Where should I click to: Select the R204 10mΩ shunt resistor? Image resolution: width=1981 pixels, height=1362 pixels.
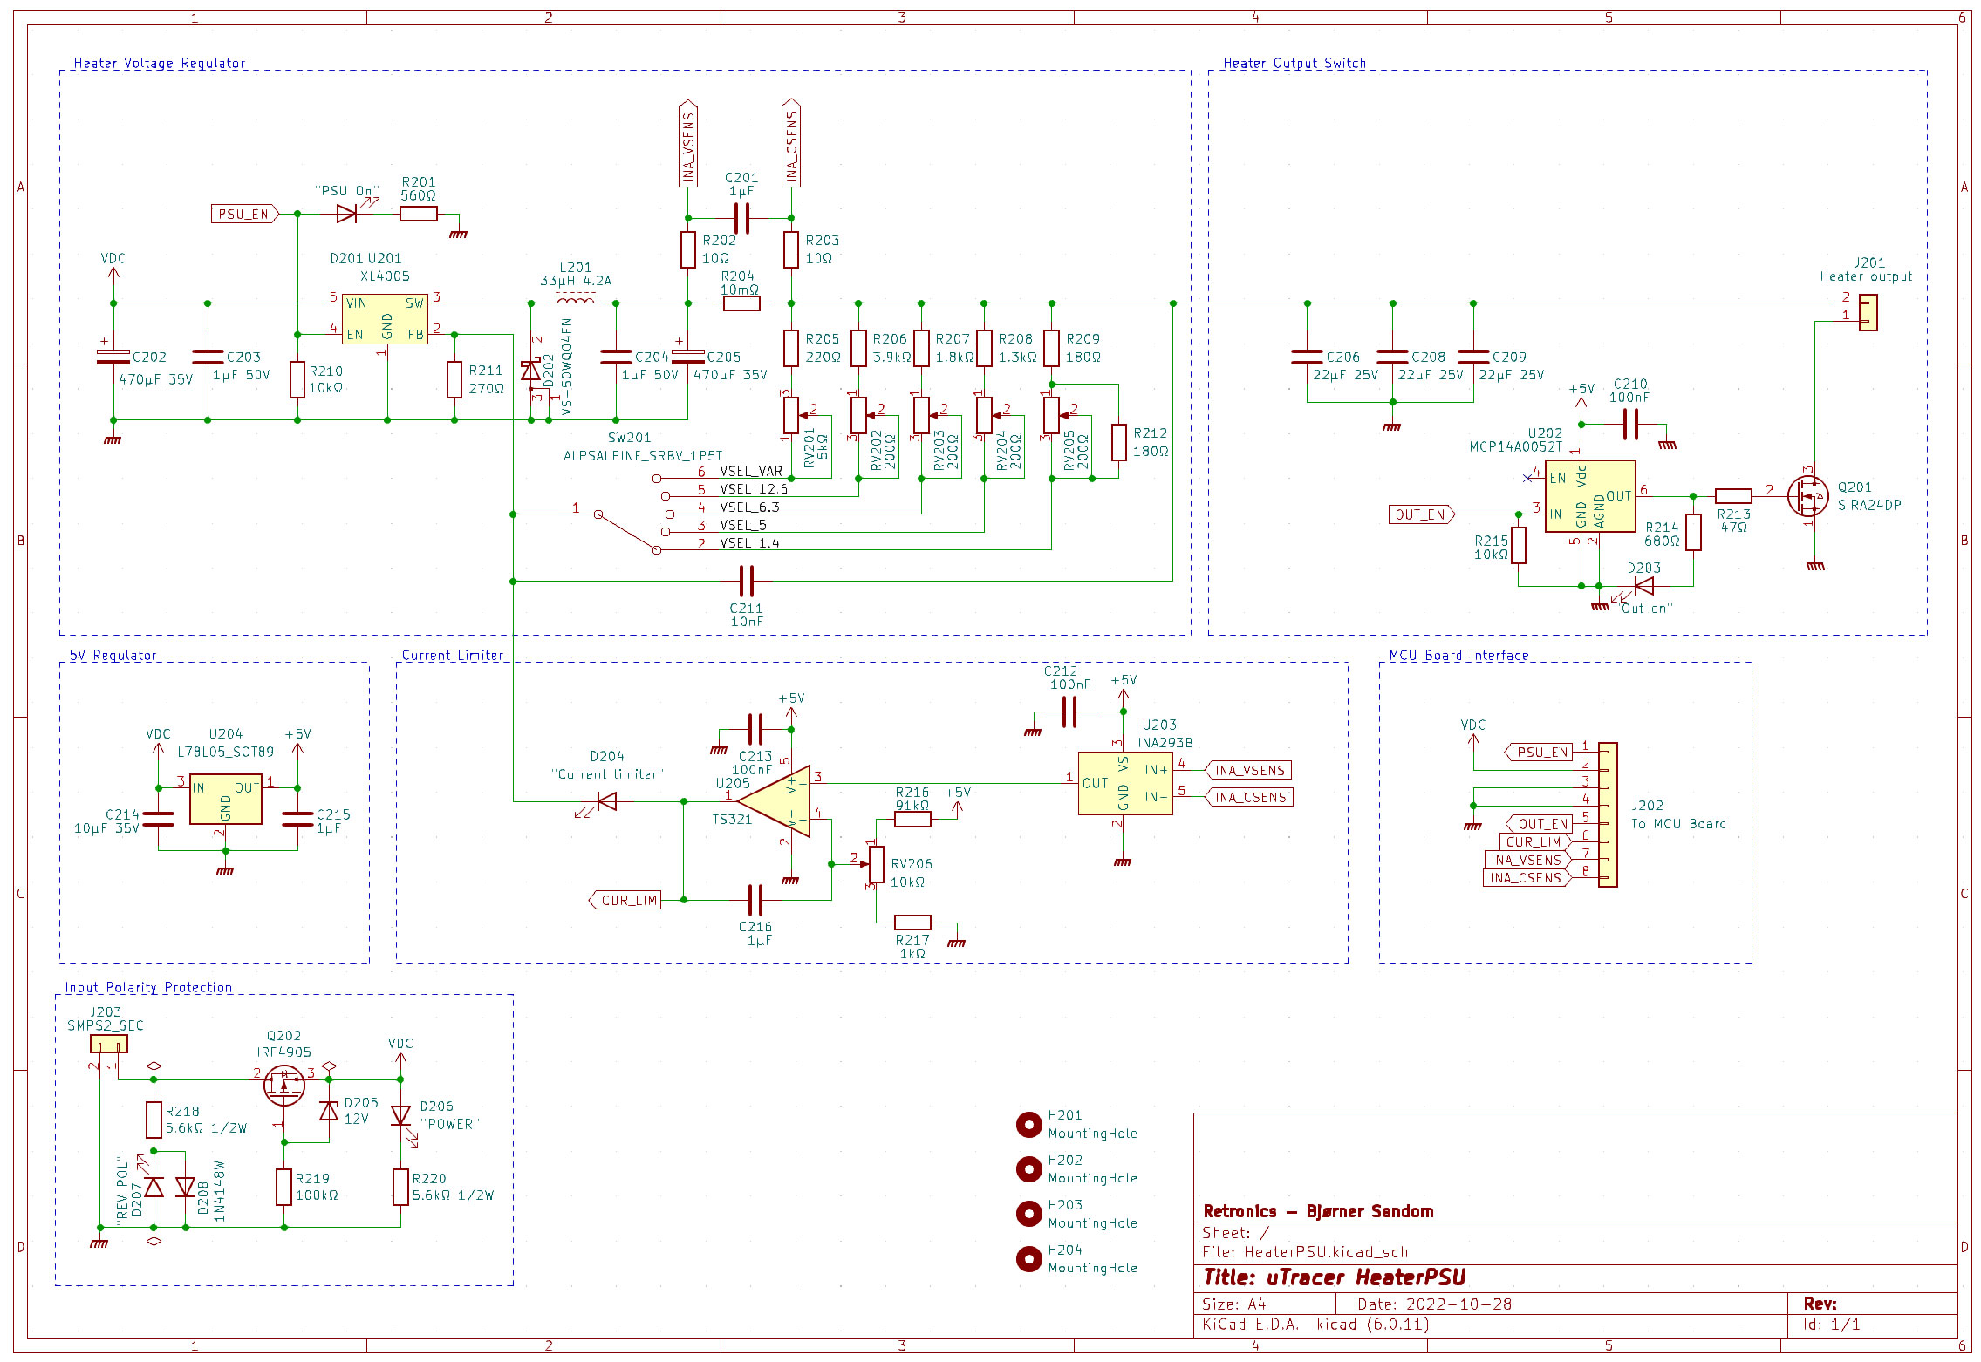pos(741,303)
